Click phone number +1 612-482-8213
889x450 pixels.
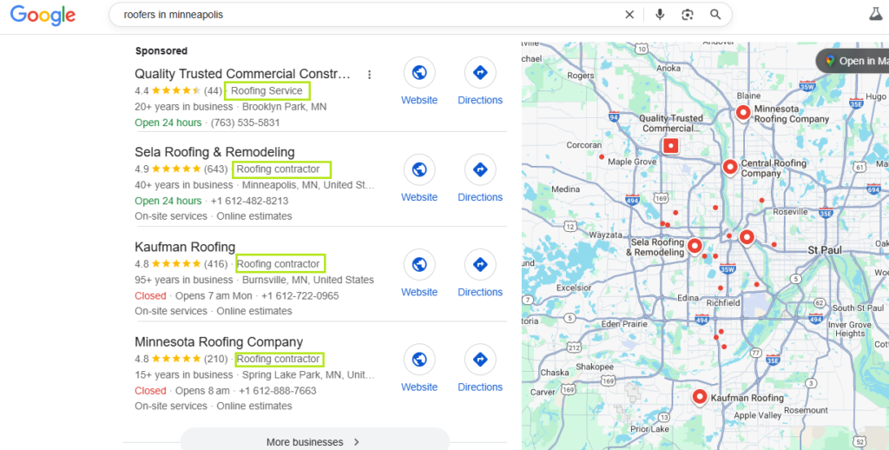[249, 201]
